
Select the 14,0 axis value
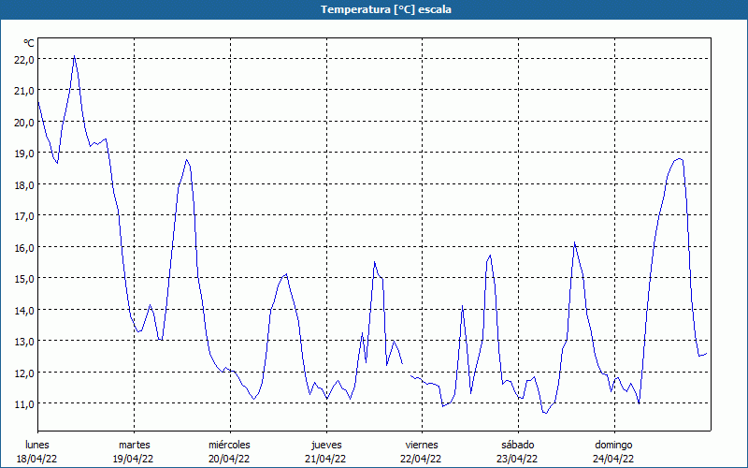click(x=24, y=311)
